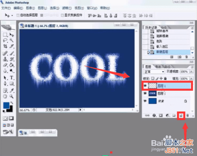Create new adjustment layer icon
Screen dimensions: 197x156
167,116
